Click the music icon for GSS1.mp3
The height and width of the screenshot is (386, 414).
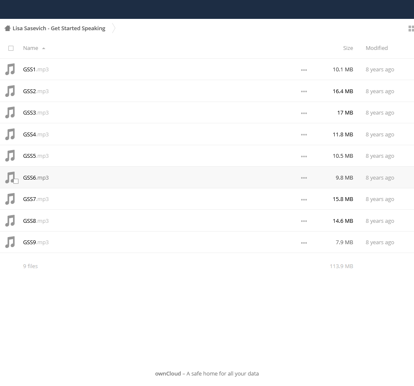point(10,69)
